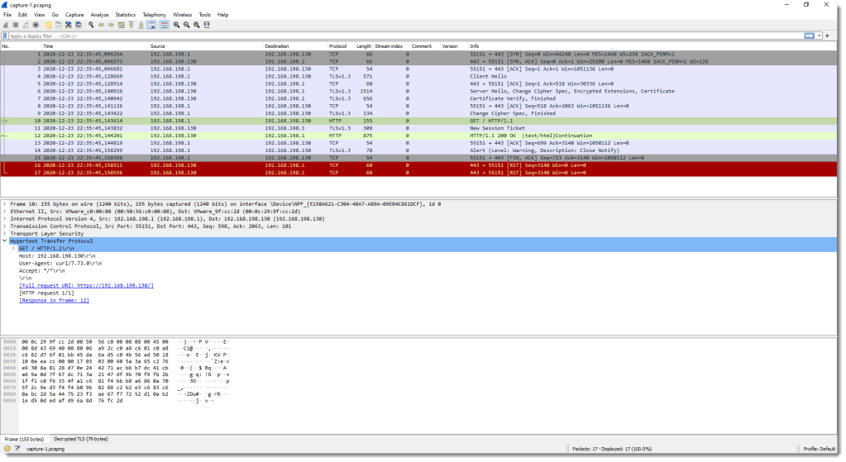Click the Start capture shark fin icon
The height and width of the screenshot is (462, 846).
coord(6,25)
